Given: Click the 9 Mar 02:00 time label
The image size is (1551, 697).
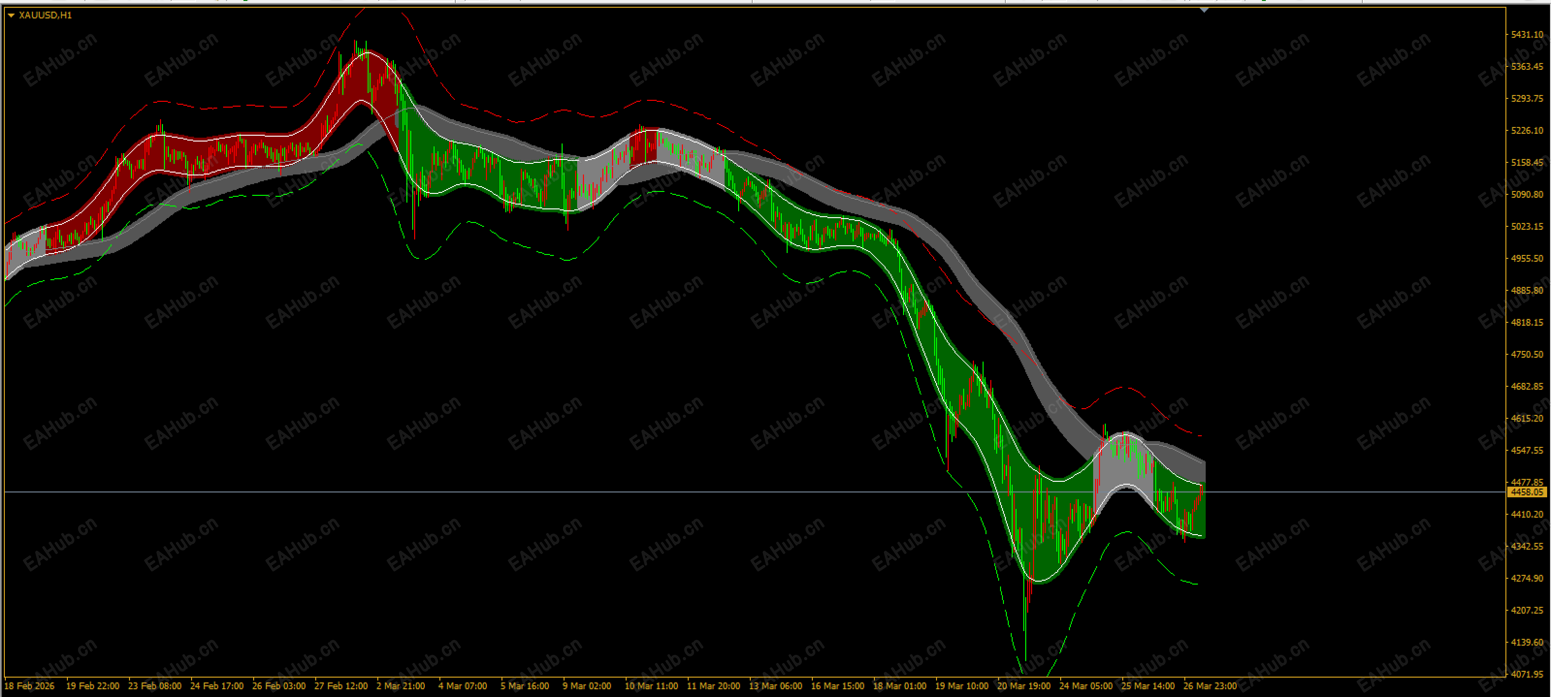Looking at the screenshot, I should point(586,685).
